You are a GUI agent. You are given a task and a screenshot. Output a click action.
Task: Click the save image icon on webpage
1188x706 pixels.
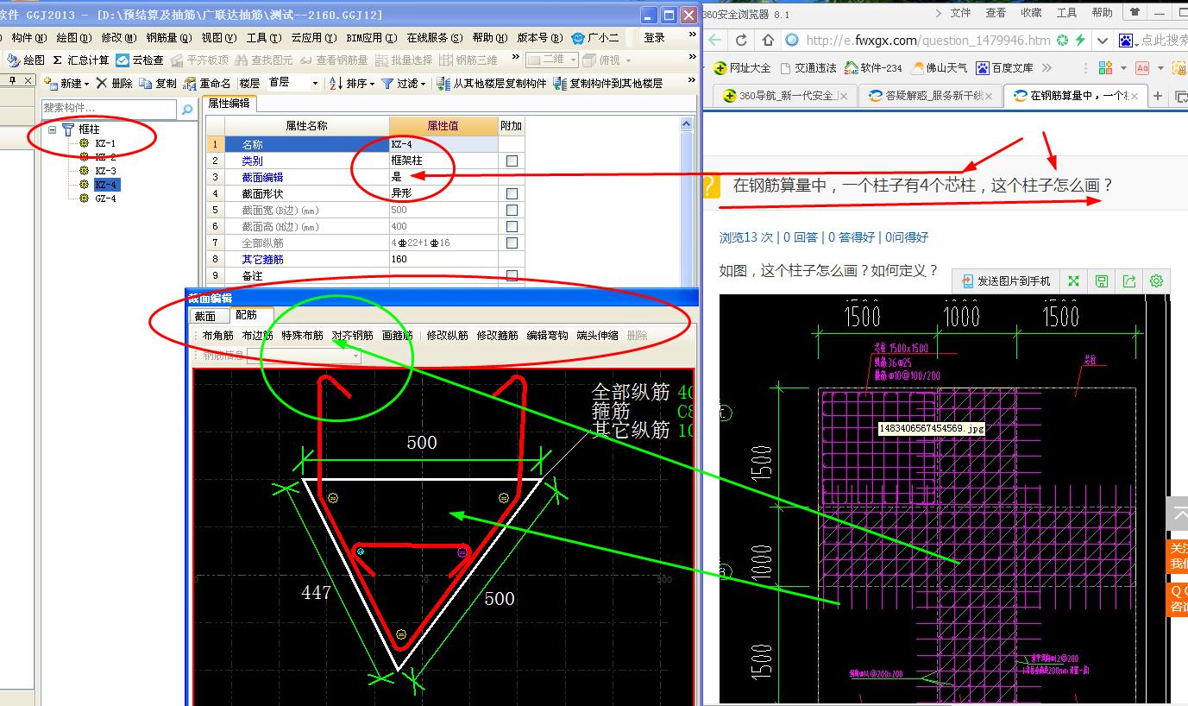pos(1101,281)
